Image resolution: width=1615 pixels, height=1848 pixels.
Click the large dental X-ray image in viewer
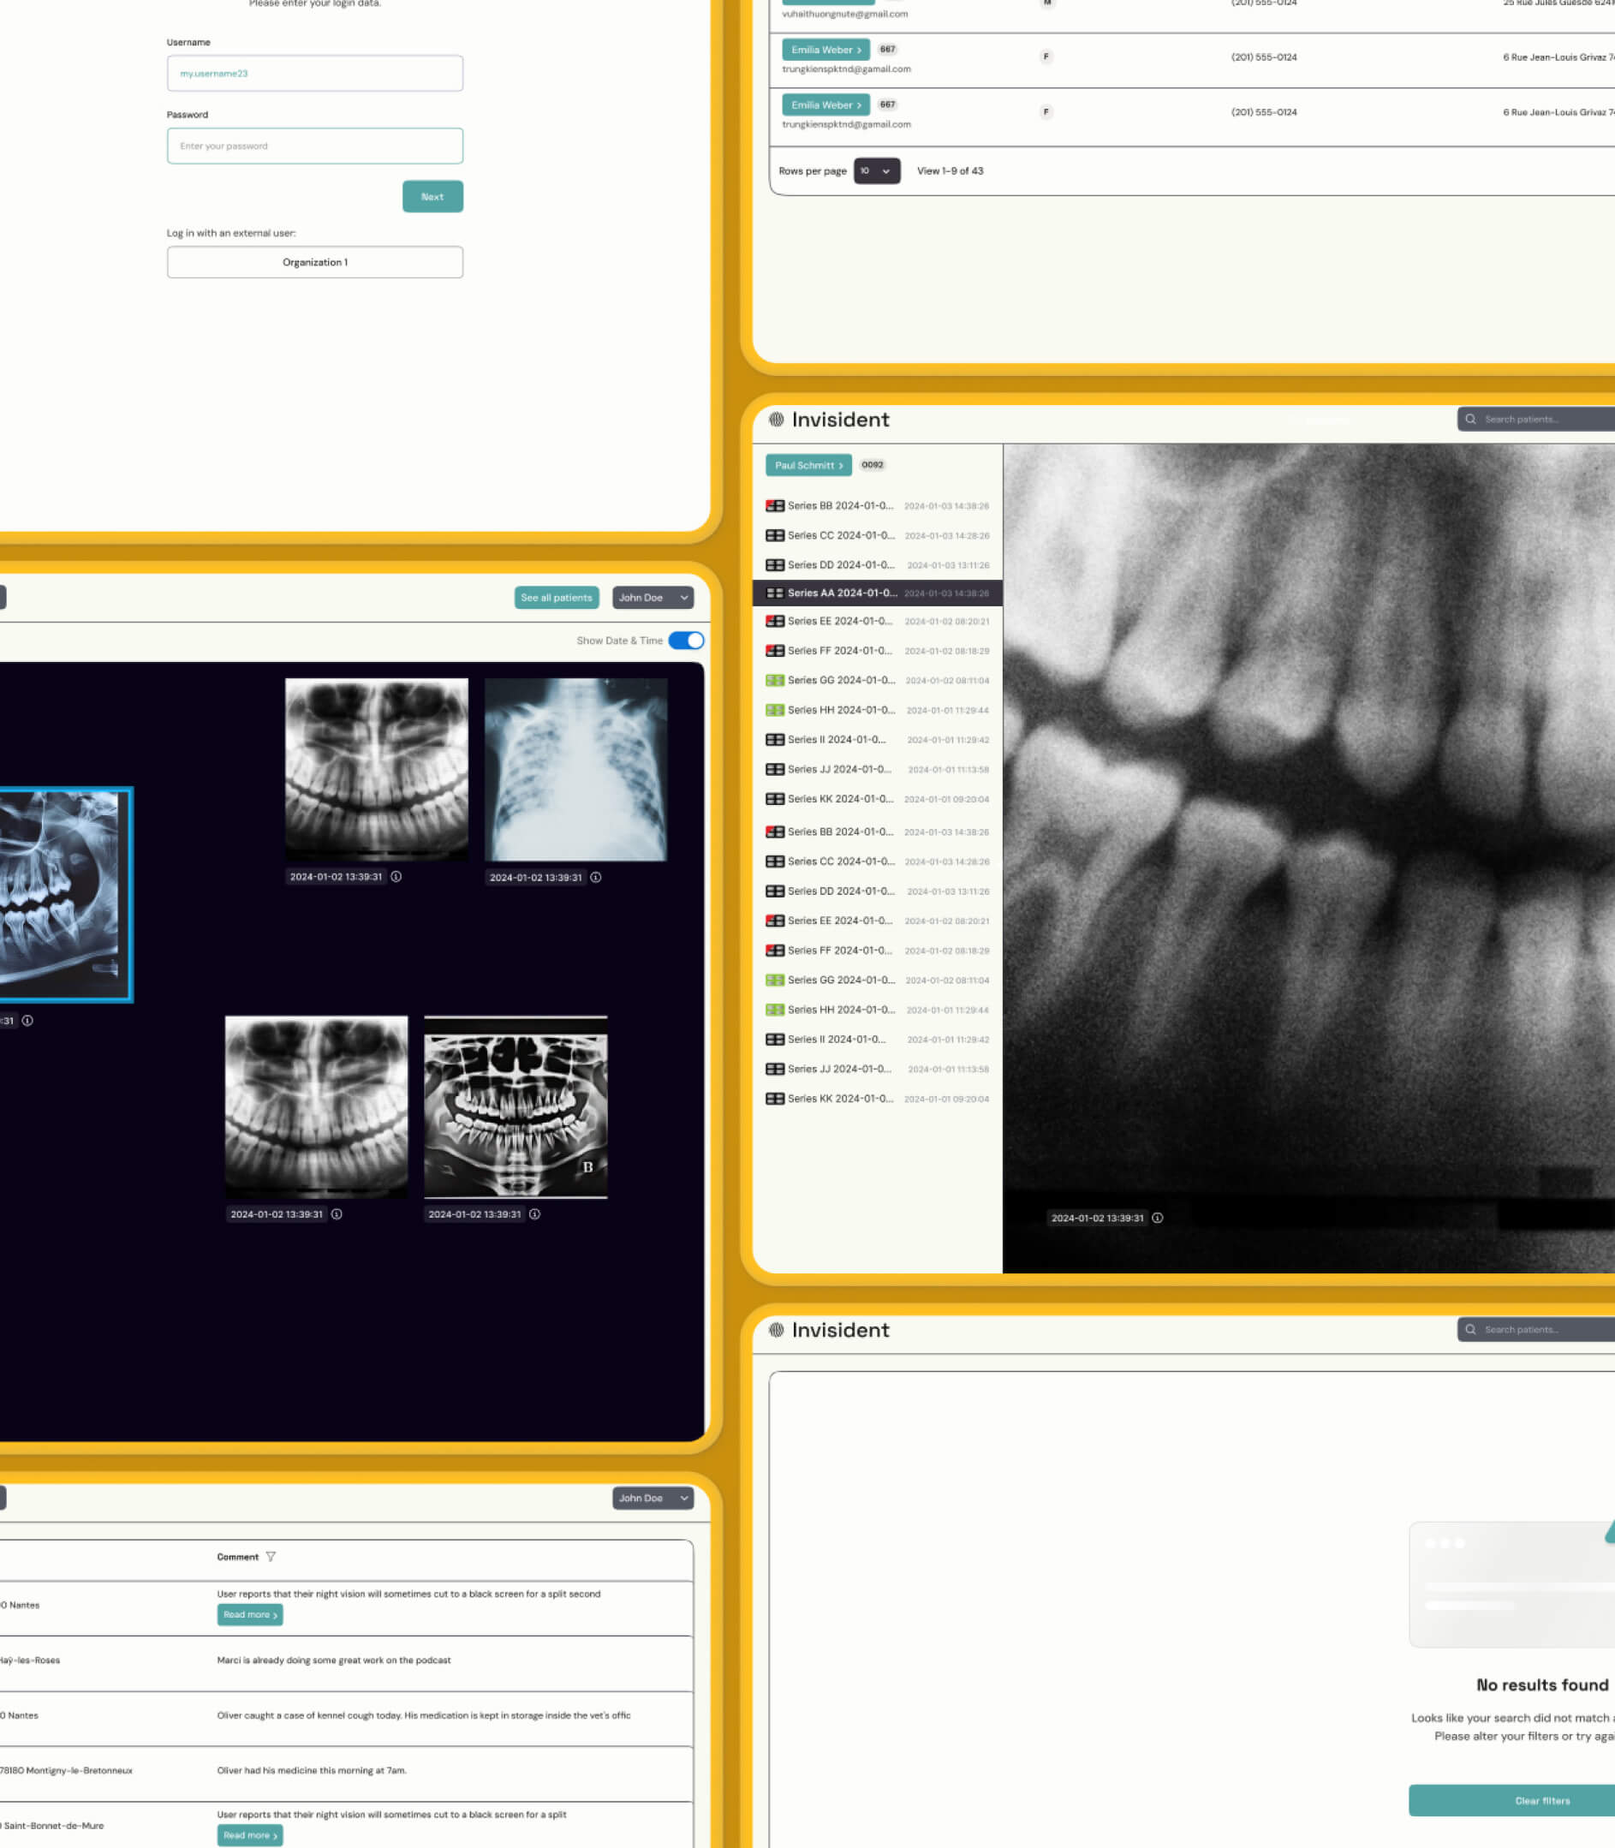point(1308,858)
